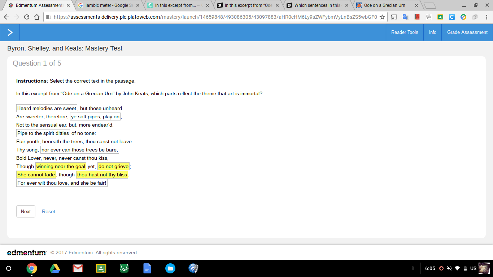Open Google Drive from the shelf
This screenshot has height=277, width=493.
click(54, 268)
